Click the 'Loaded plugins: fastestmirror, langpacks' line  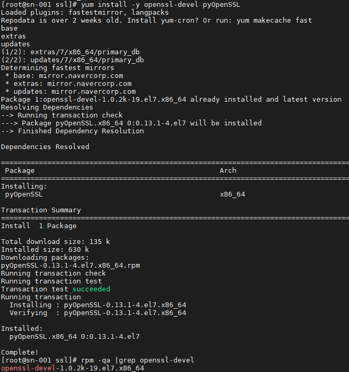pyautogui.click(x=85, y=12)
